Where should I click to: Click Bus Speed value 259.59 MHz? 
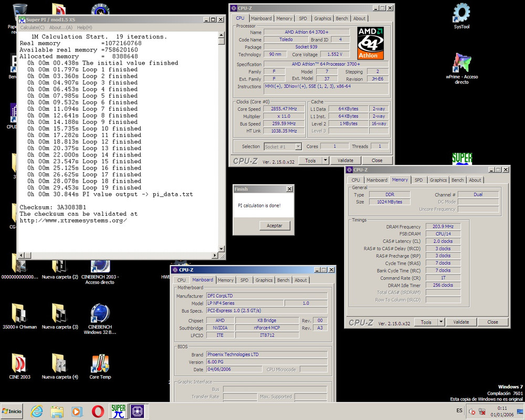click(284, 123)
